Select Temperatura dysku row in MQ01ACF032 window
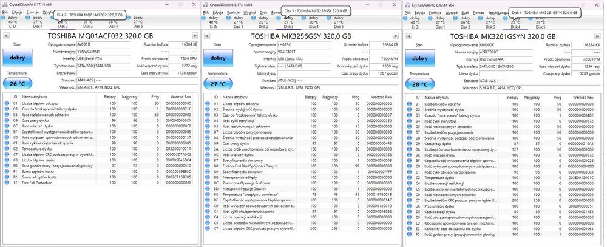The image size is (607, 247). coord(98,149)
